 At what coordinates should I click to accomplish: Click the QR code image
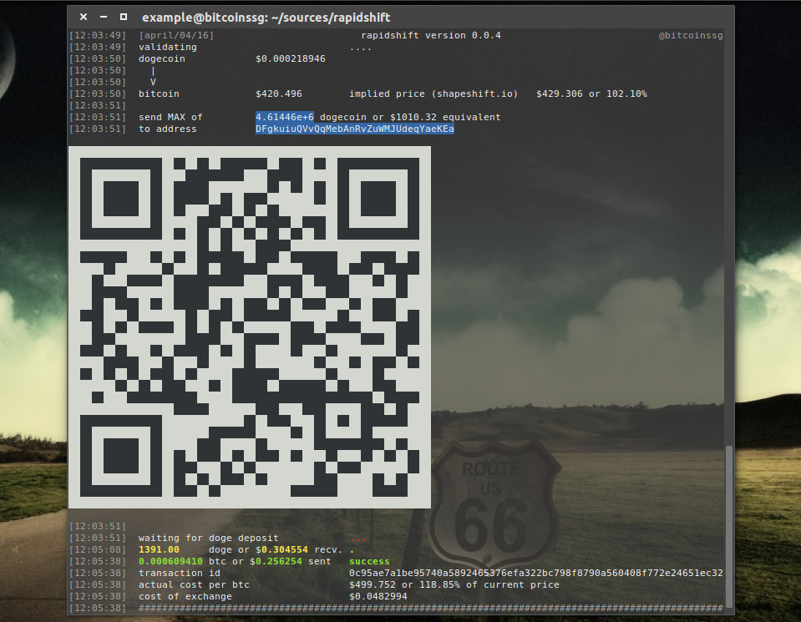pos(250,327)
